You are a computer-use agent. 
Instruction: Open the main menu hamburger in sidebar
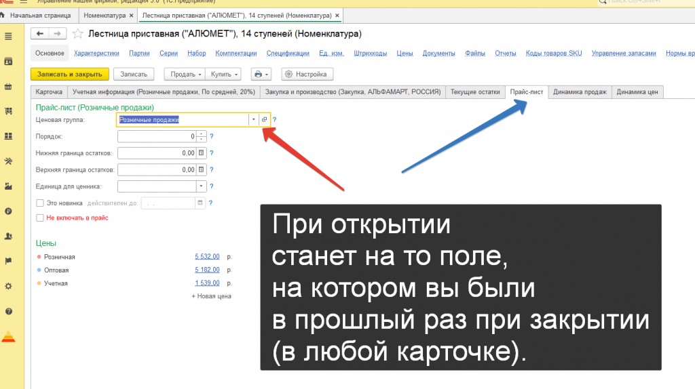(8, 37)
